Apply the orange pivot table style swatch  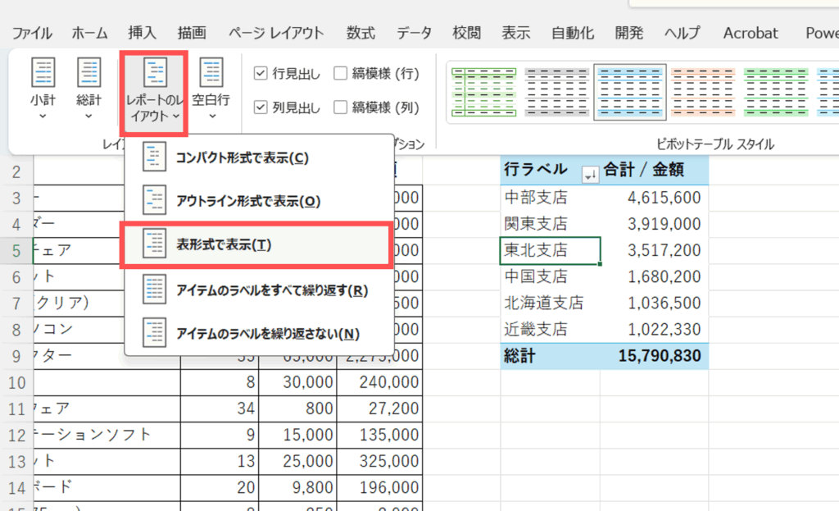tap(701, 93)
